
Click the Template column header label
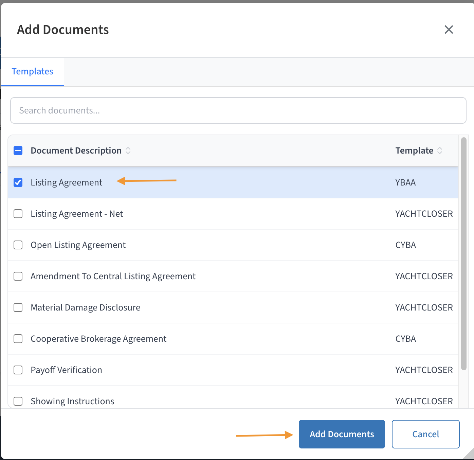point(414,151)
